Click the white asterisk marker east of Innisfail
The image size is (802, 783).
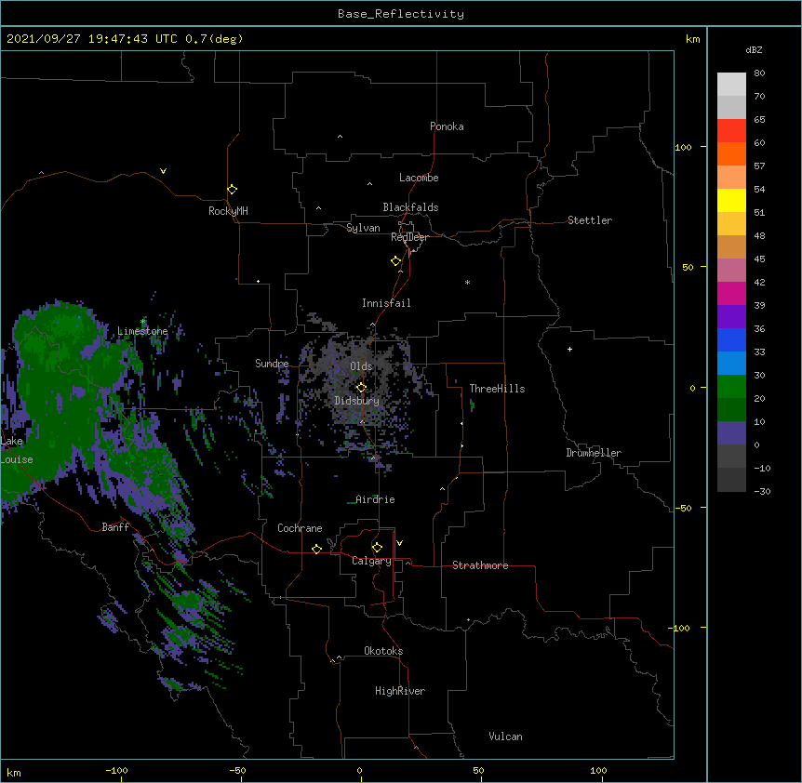pos(467,282)
